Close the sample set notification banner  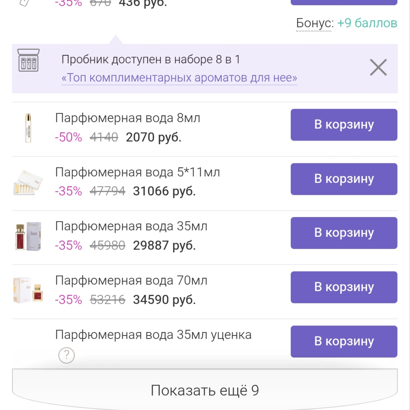click(378, 68)
